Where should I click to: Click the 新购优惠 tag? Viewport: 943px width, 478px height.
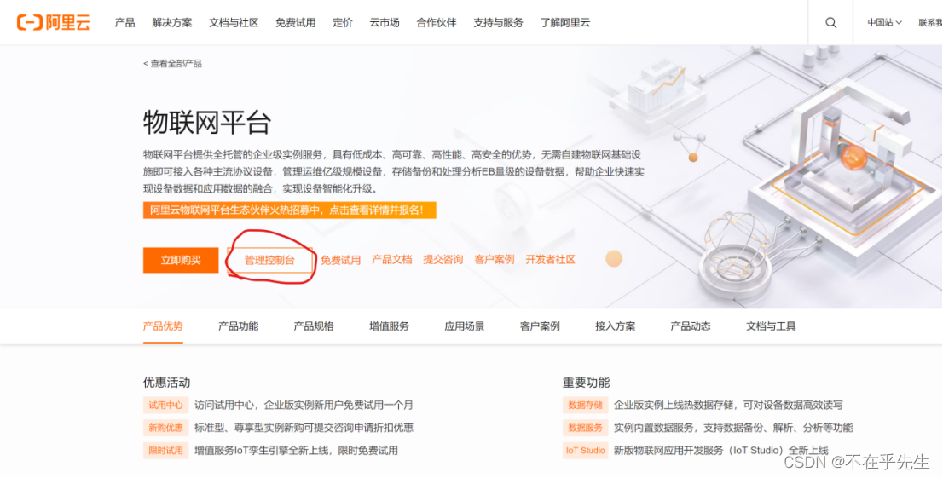[x=166, y=428]
